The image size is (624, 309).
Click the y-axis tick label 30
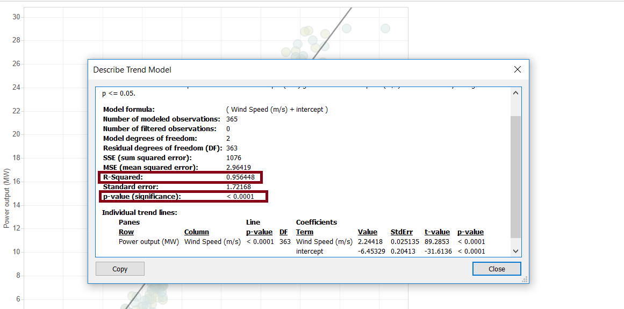[16, 17]
